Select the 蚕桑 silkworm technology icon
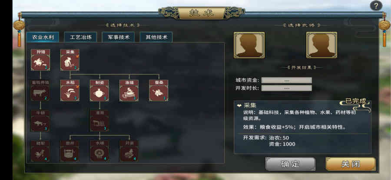Screen dimensions: 391x180 [159, 91]
